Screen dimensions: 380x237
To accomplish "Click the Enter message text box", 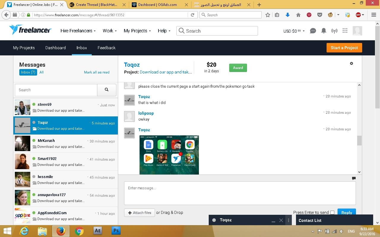I will coord(240,193).
